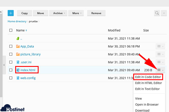The height and width of the screenshot is (112, 169).
Task: Go up via the .. parent link
Action: coord(21,39)
